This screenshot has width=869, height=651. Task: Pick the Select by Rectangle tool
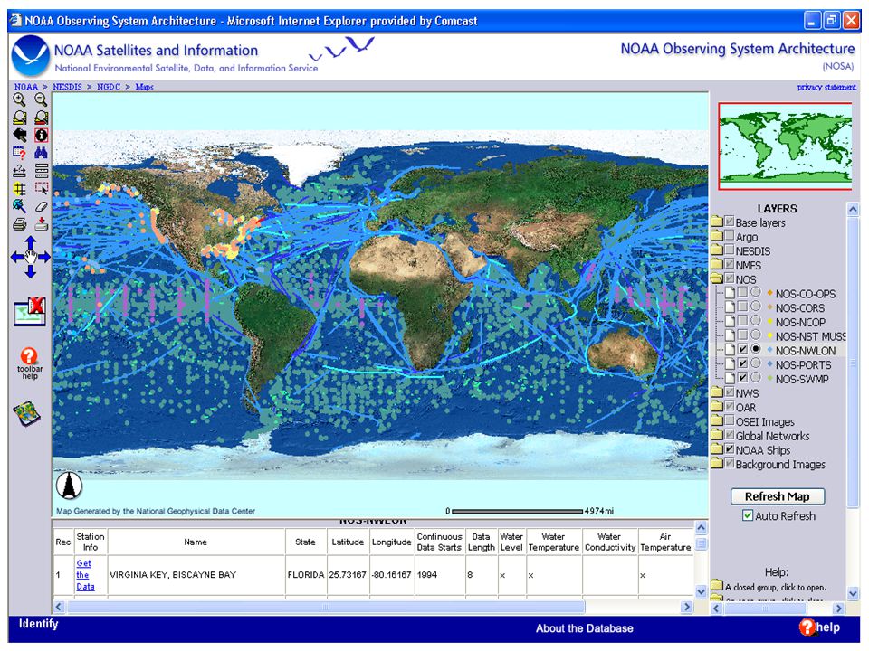(x=41, y=189)
